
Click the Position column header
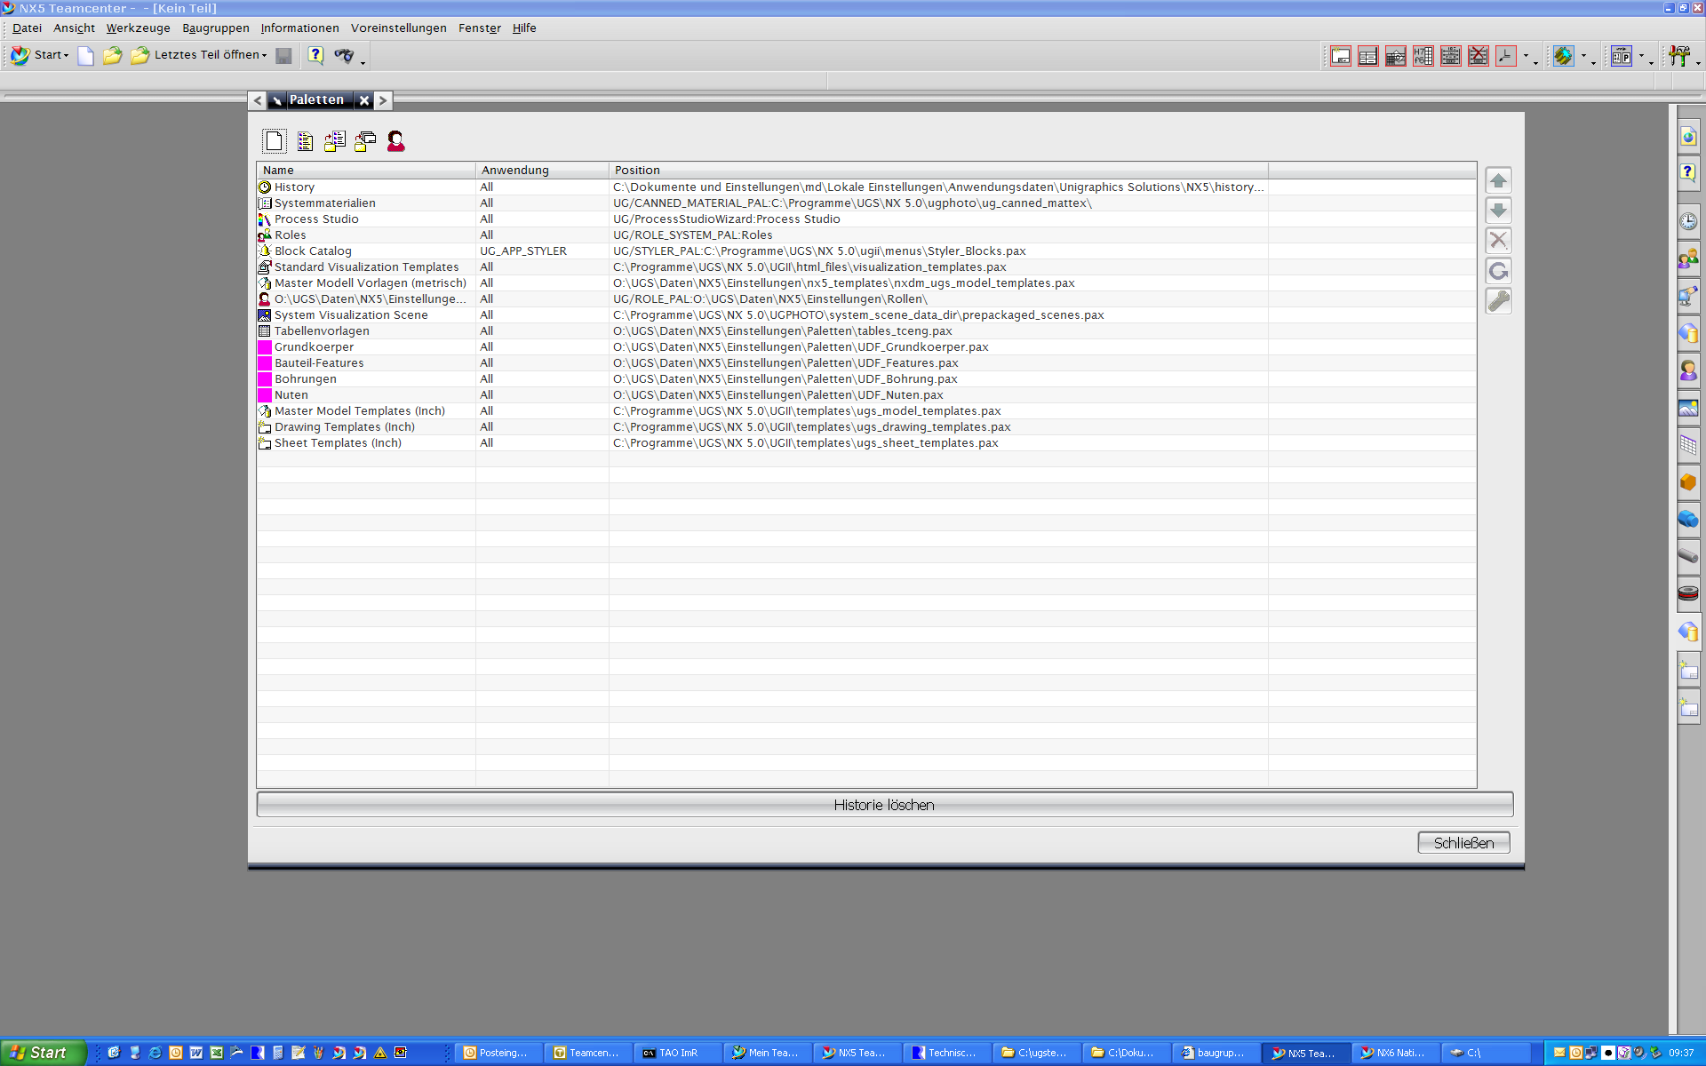[938, 170]
